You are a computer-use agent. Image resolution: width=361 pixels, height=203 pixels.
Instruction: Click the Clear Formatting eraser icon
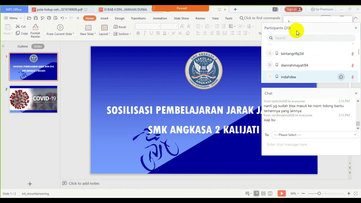(x=188, y=33)
